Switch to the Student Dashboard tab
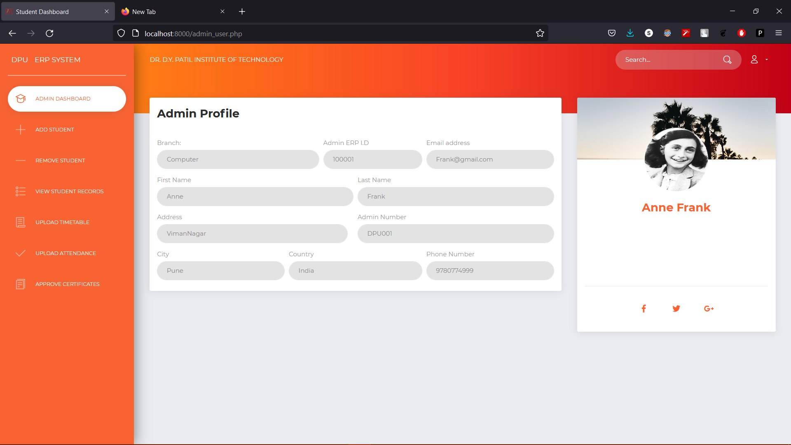791x445 pixels. [54, 11]
